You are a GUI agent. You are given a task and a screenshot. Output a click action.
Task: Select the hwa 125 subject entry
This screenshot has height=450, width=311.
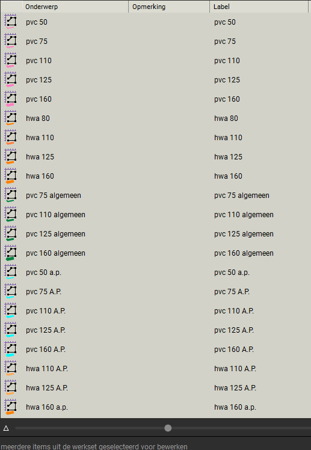pyautogui.click(x=40, y=156)
